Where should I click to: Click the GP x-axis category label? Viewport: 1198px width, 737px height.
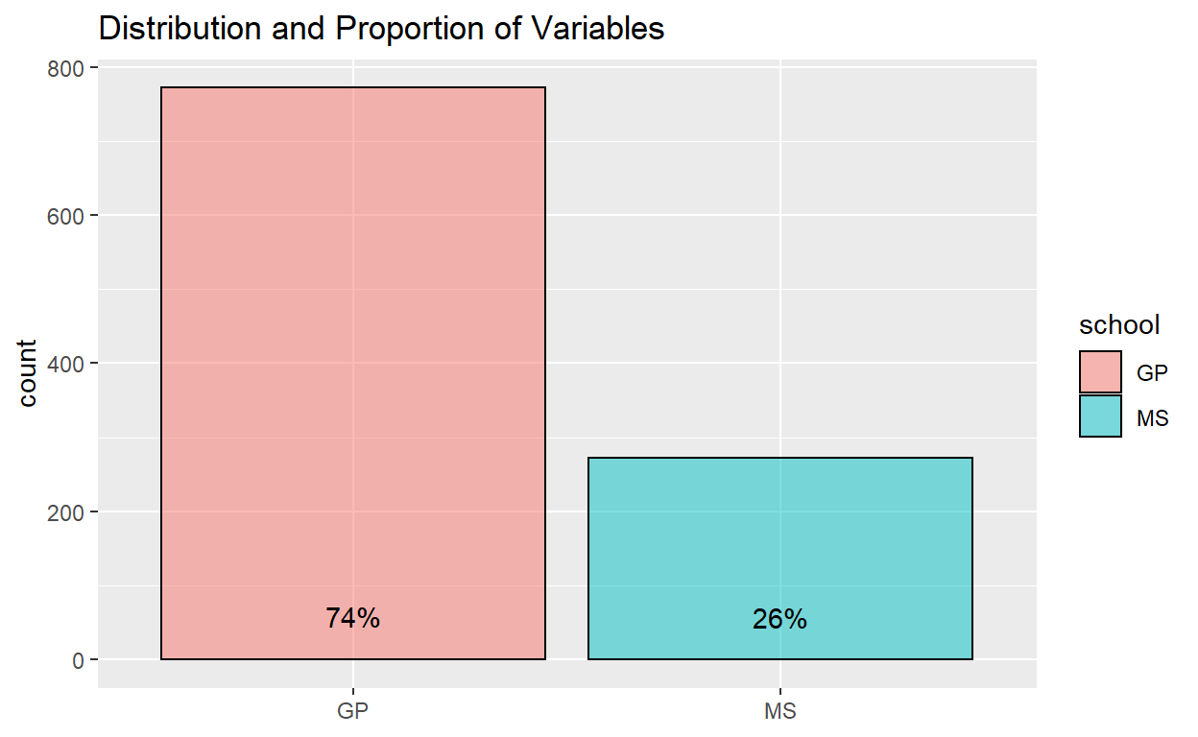(352, 712)
